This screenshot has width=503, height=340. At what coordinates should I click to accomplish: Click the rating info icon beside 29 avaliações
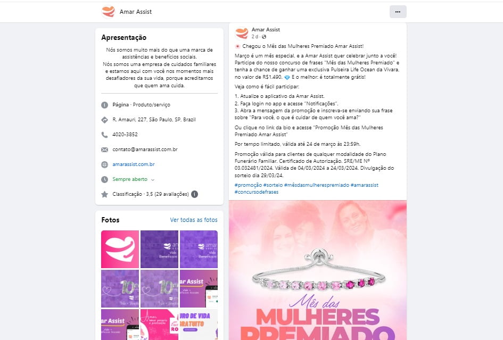pos(194,194)
